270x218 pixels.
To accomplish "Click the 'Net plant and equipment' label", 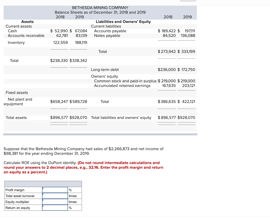I will (x=18, y=102).
